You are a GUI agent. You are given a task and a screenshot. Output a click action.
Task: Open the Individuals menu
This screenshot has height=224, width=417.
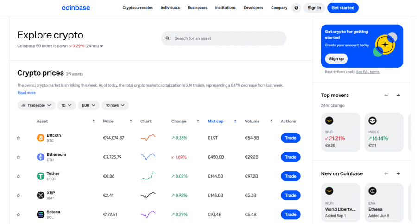[170, 8]
